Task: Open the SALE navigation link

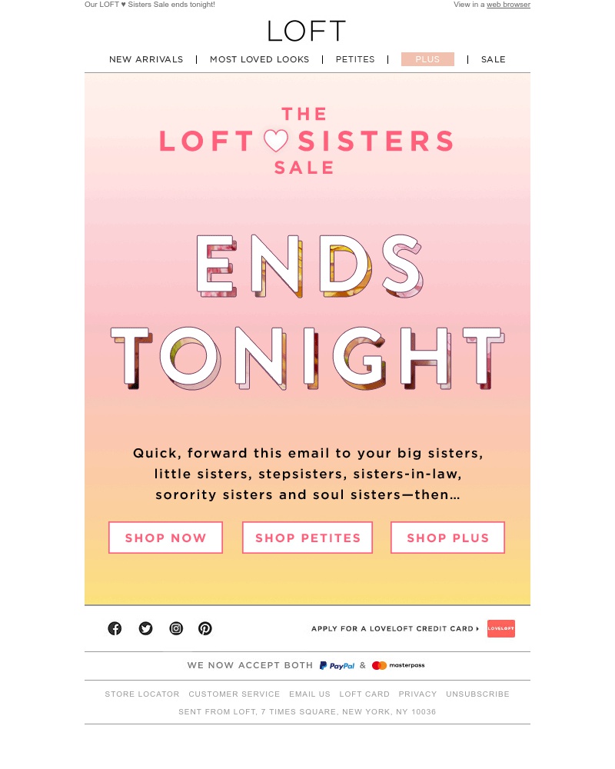Action: pyautogui.click(x=493, y=59)
